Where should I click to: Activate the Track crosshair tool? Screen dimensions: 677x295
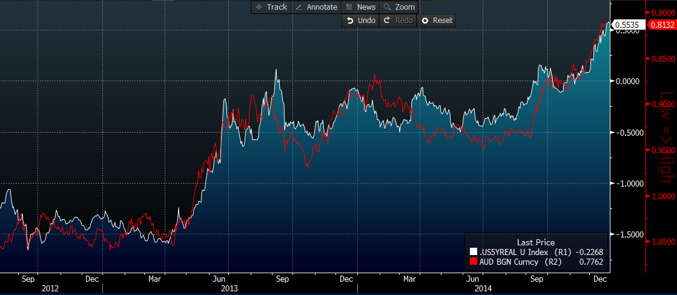point(271,7)
